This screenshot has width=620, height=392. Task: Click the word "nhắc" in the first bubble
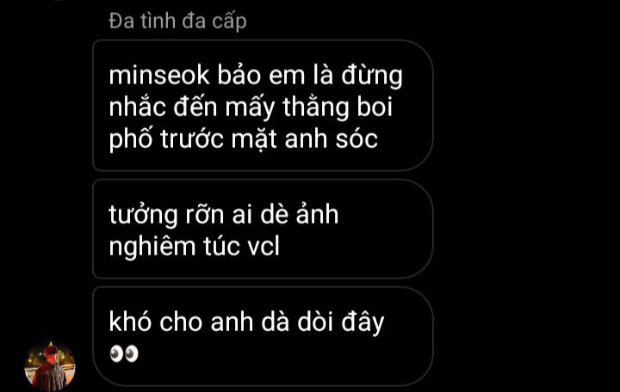[137, 107]
